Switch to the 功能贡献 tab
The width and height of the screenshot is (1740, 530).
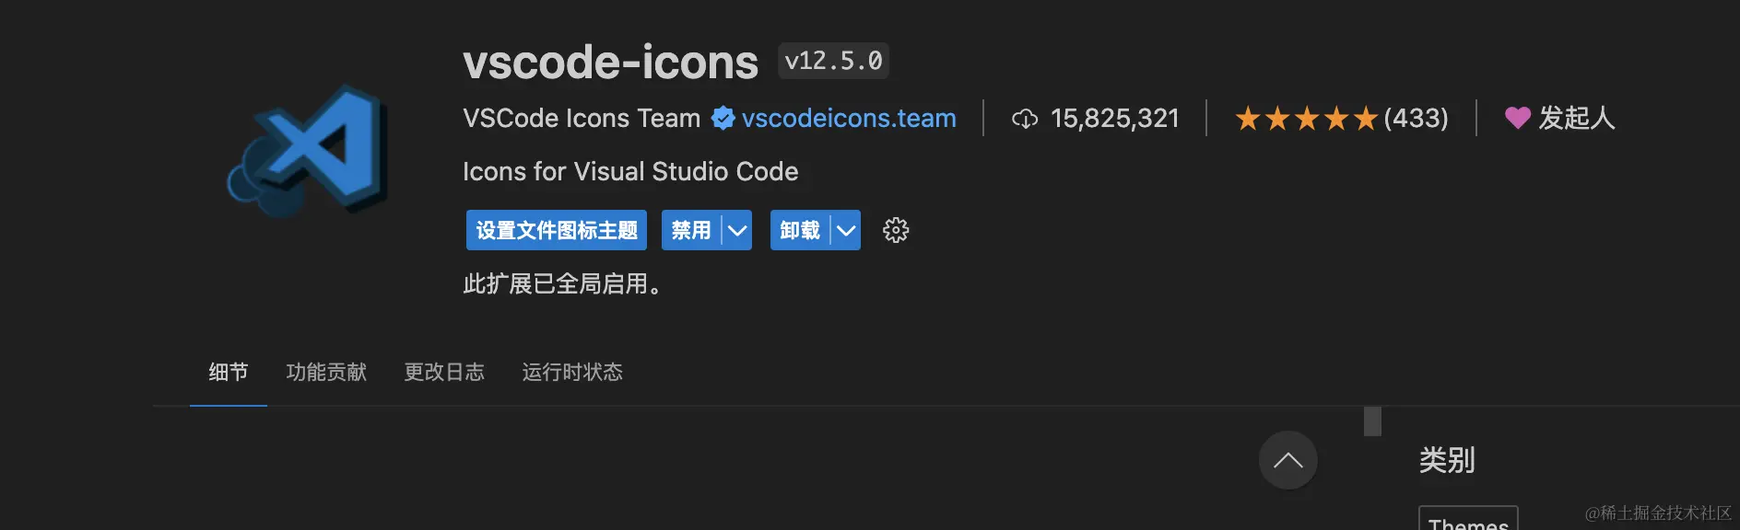[x=326, y=372]
